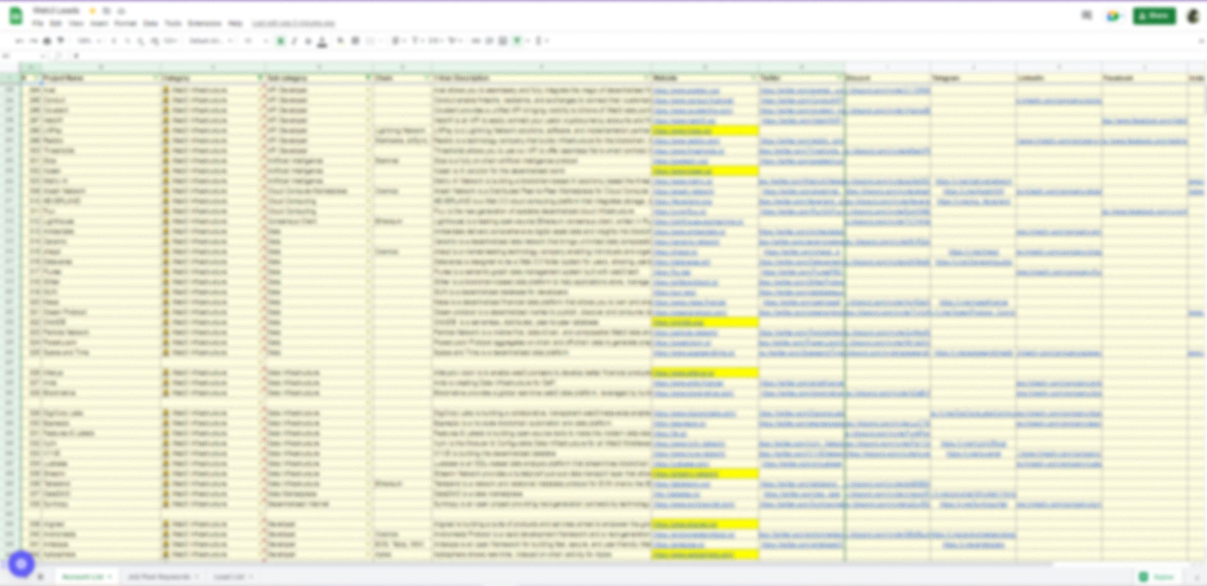The height and width of the screenshot is (586, 1207).
Task: Open the Google Sheets home logo
Action: coord(16,16)
